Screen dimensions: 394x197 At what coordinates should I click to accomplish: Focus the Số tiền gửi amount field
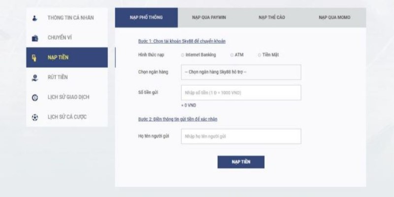click(241, 93)
